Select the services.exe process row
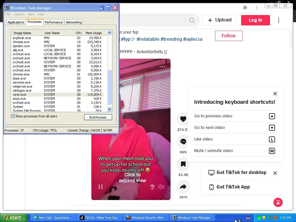This screenshot has height=222, width=296. [58, 82]
